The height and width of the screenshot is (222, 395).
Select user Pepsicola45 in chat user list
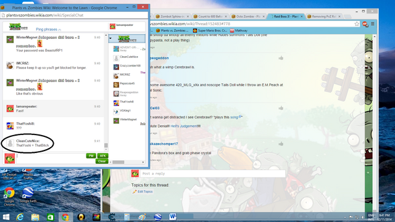pyautogui.click(x=127, y=84)
